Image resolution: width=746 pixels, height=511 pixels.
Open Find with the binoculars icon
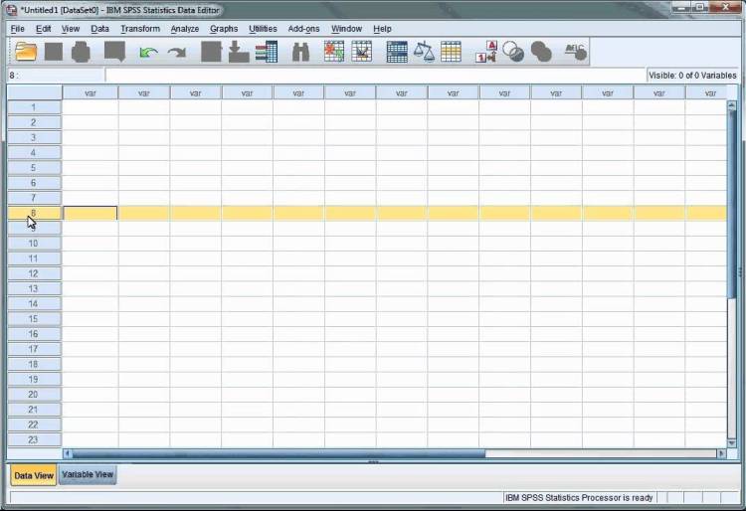click(300, 52)
